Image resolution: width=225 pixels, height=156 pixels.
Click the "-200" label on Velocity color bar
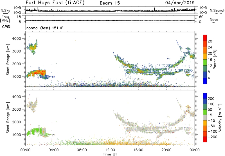point(213,137)
